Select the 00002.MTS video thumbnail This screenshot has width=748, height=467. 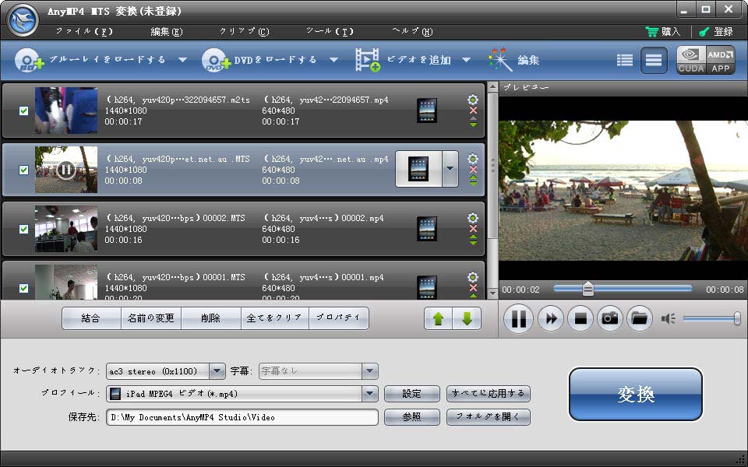pos(65,229)
